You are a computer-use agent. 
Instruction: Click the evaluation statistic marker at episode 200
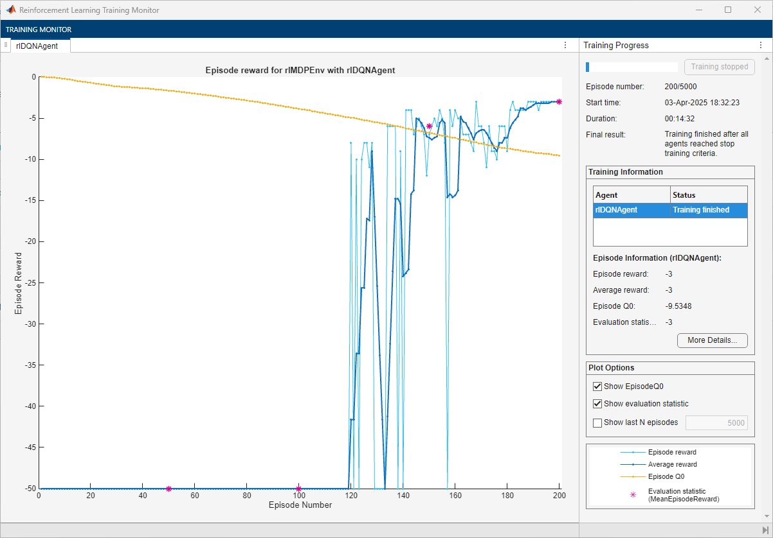click(559, 101)
